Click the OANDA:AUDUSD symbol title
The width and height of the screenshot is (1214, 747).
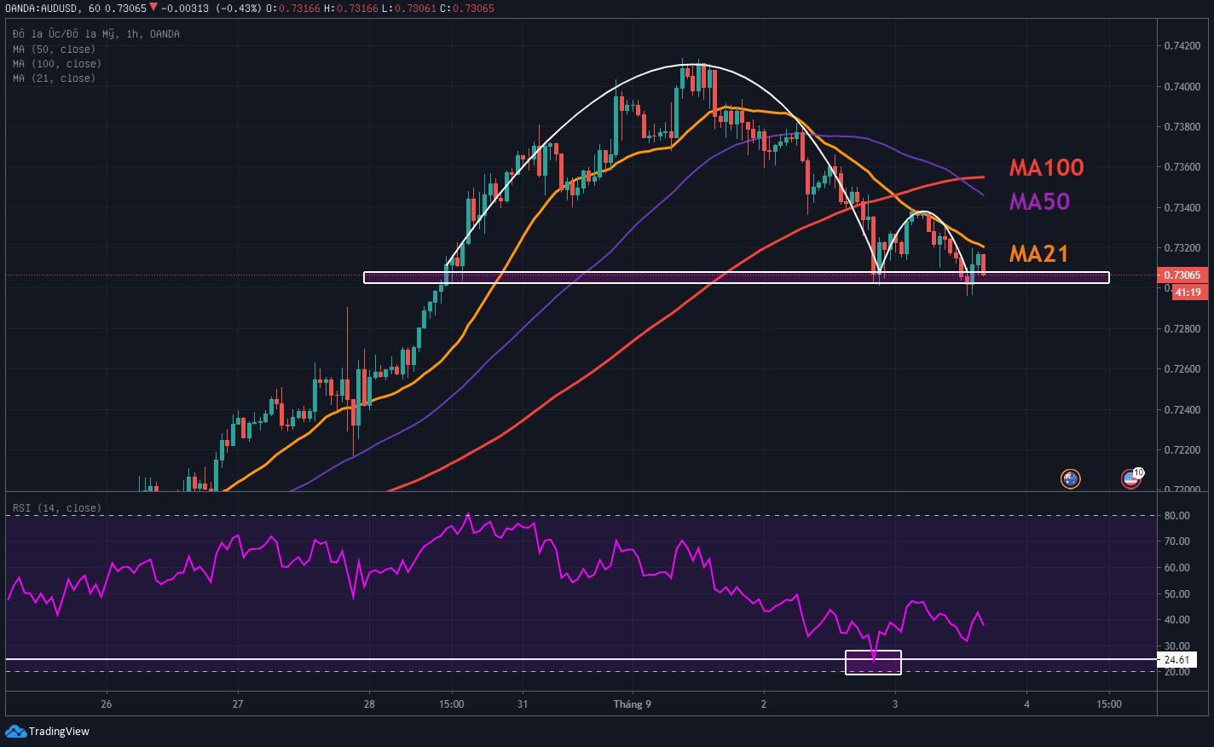pos(42,8)
